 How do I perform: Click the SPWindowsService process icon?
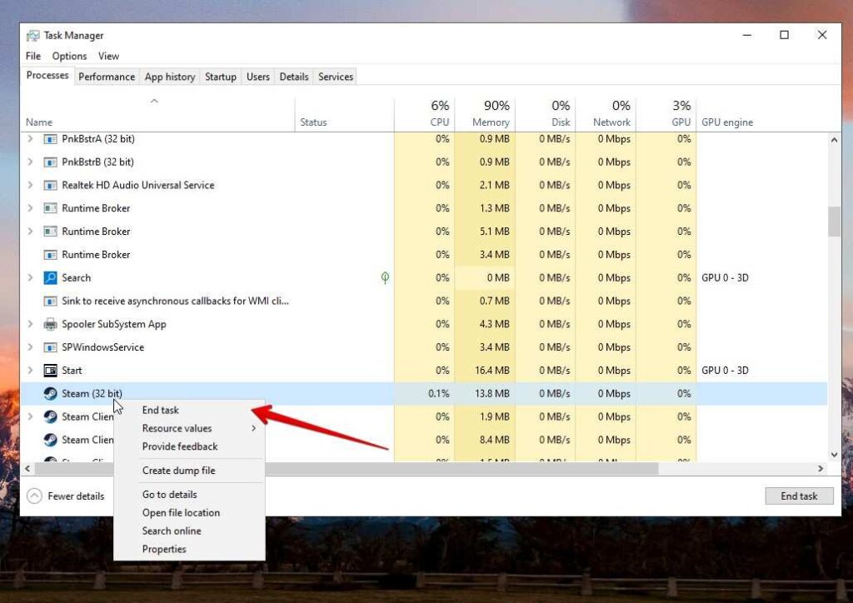50,347
